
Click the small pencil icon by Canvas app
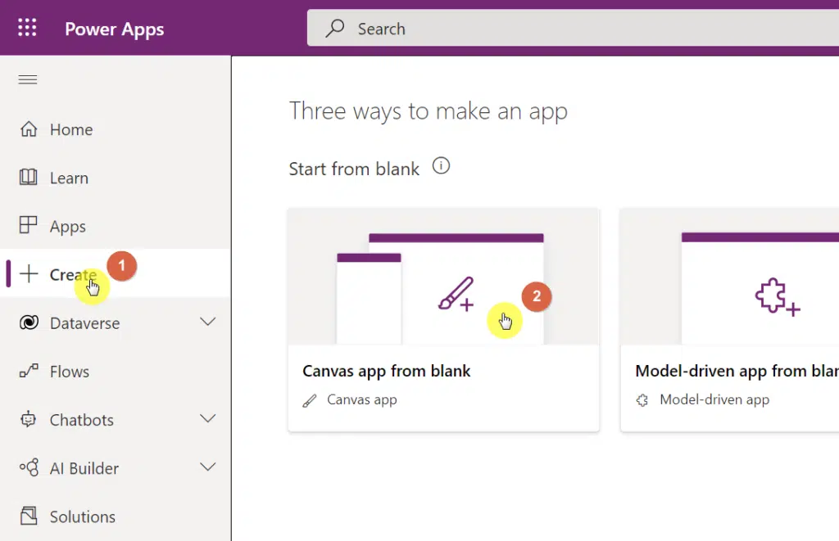pos(310,400)
